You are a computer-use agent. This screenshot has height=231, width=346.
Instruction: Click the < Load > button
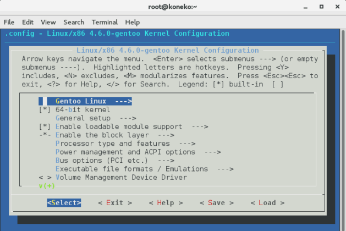pos(267,203)
